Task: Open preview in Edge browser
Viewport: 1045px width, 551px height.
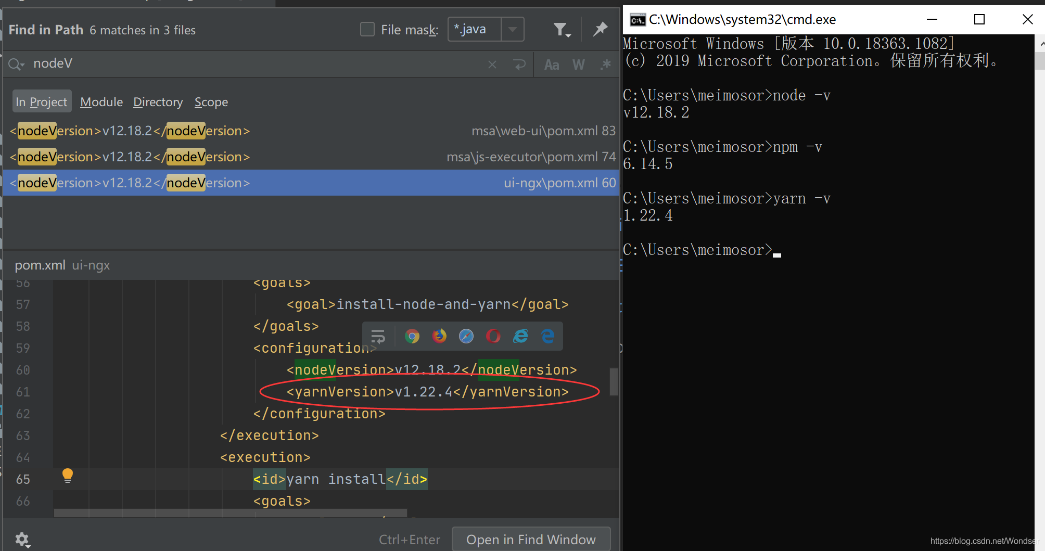Action: pyautogui.click(x=547, y=337)
